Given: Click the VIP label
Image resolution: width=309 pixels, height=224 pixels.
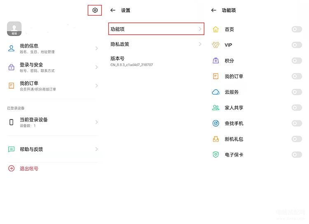Looking at the screenshot, I should coord(228,45).
